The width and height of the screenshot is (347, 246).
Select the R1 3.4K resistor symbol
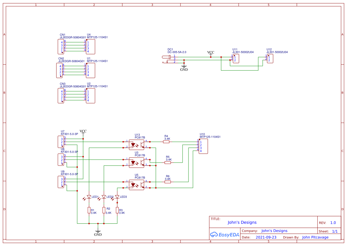point(88,210)
